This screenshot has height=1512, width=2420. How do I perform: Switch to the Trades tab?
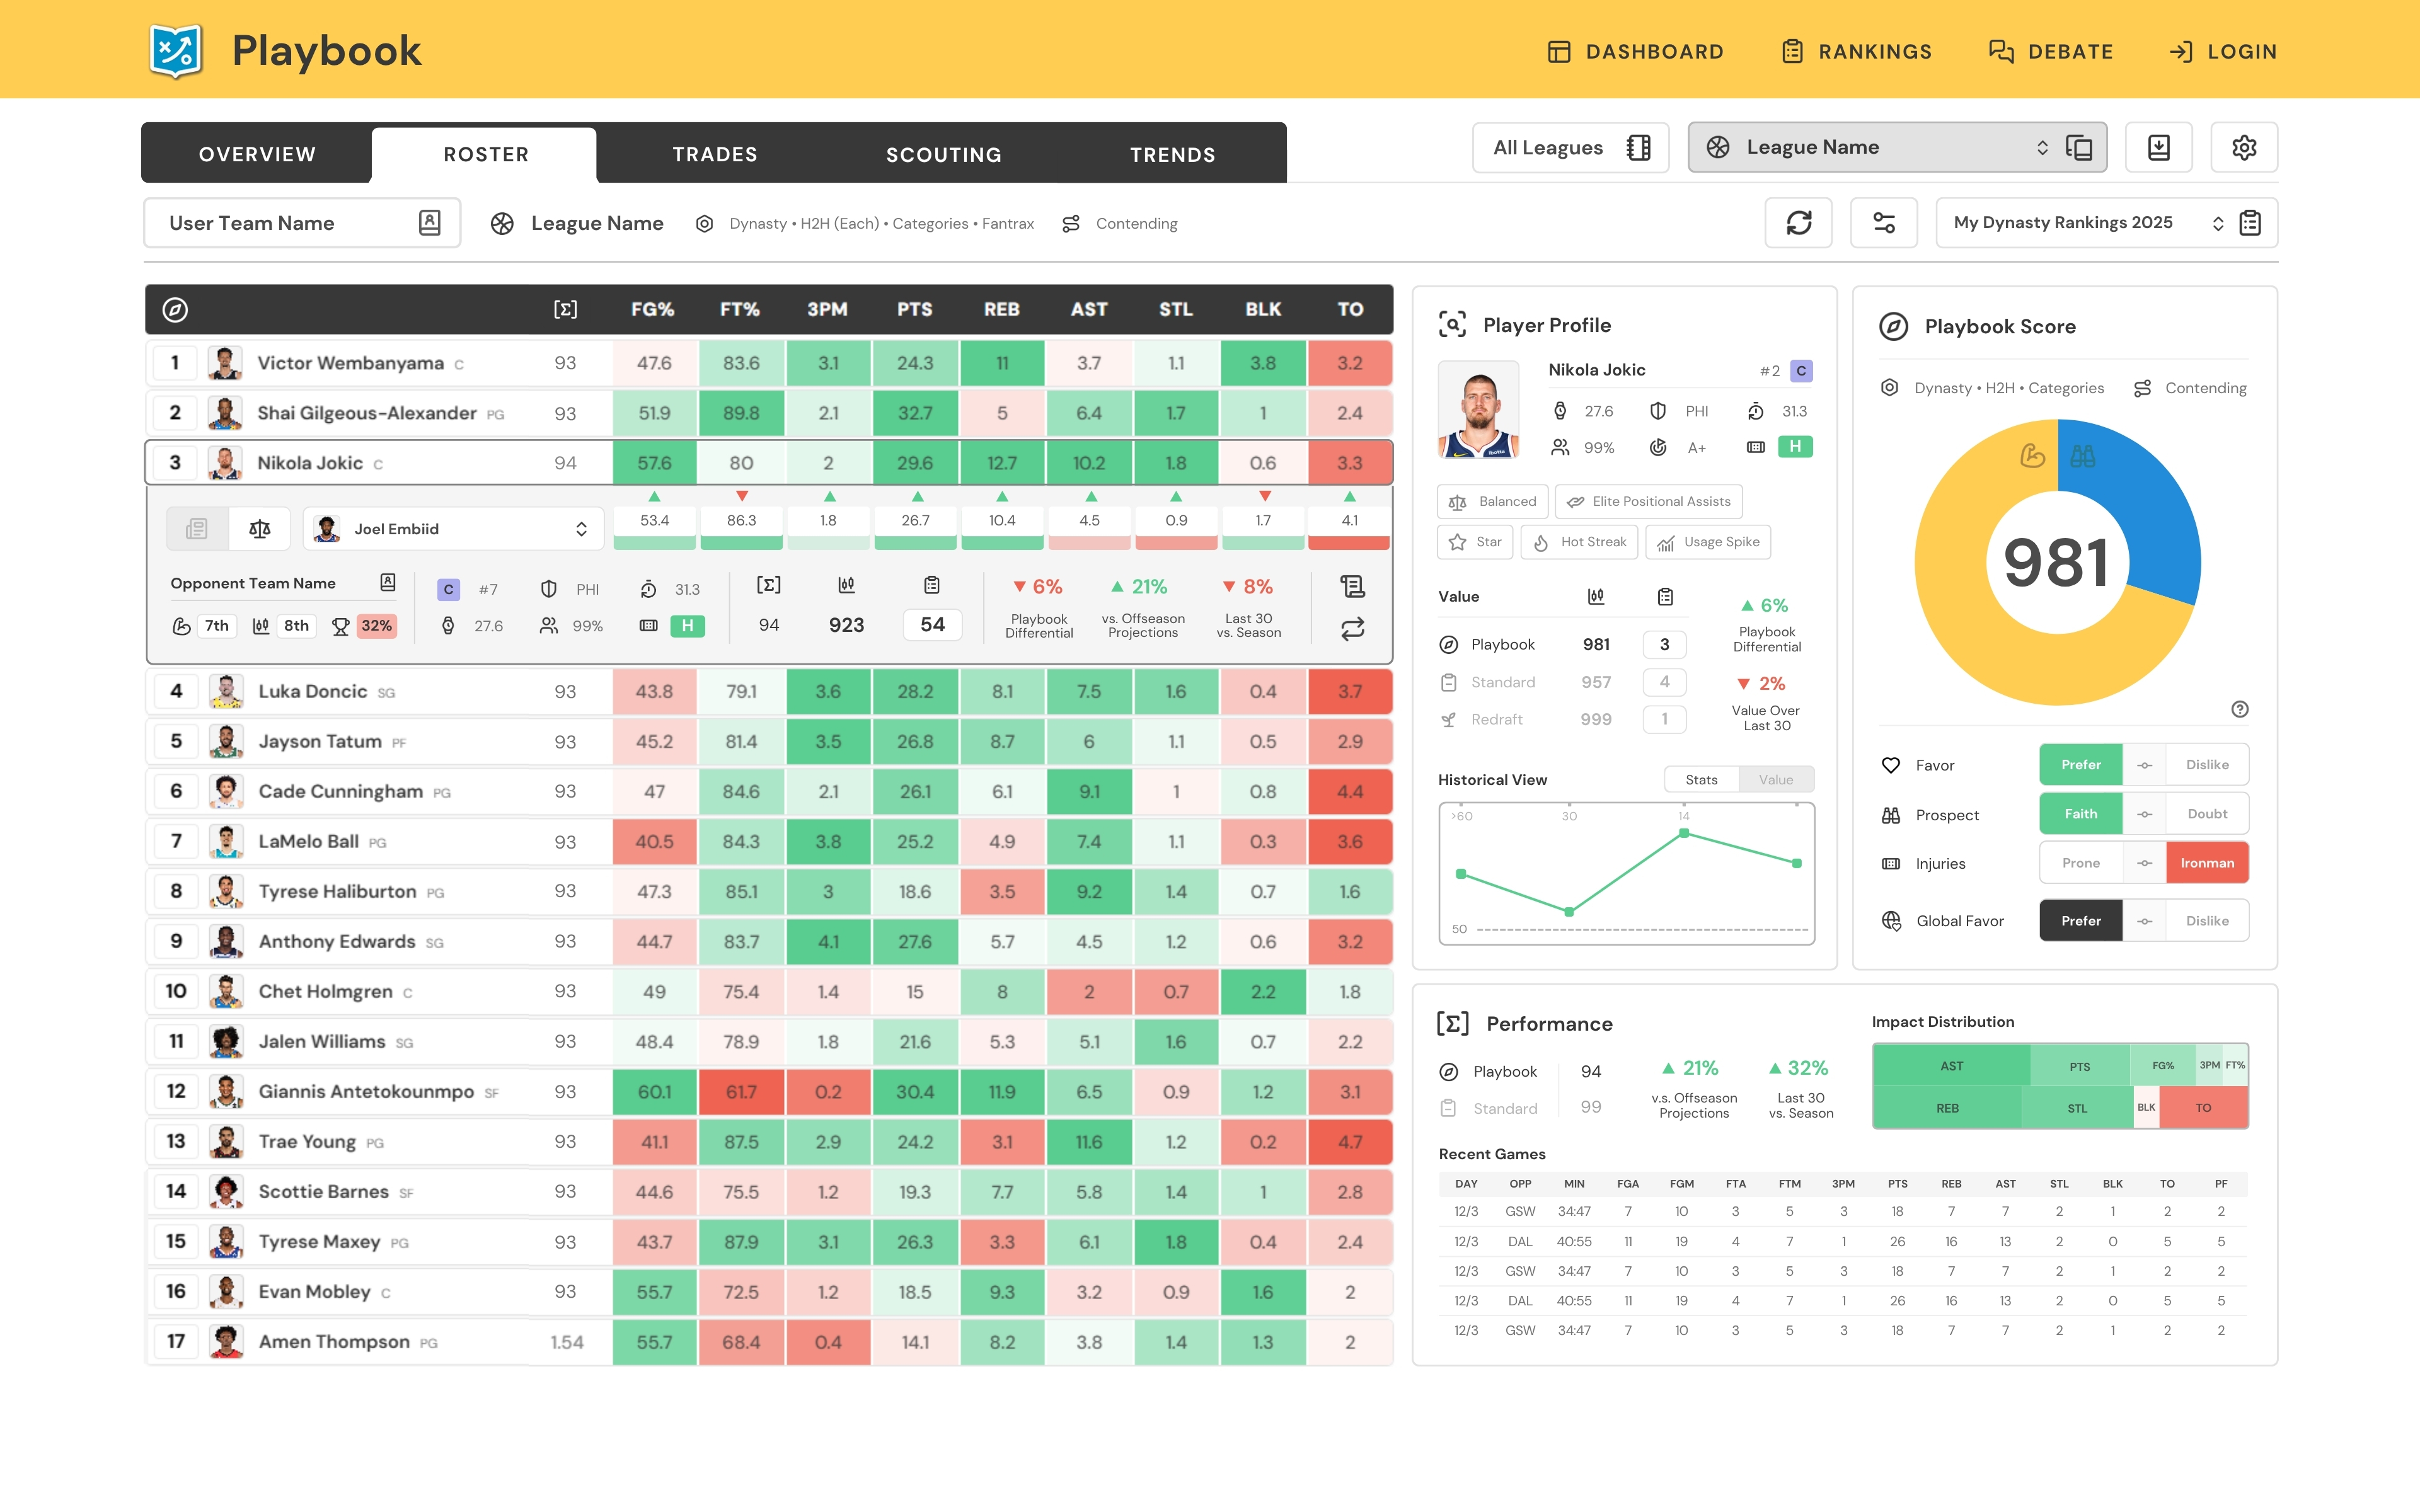pos(715,154)
